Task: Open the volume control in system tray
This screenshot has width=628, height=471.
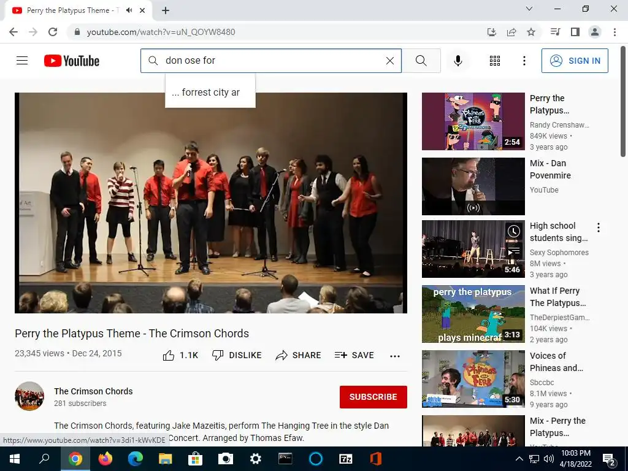Action: click(x=549, y=459)
